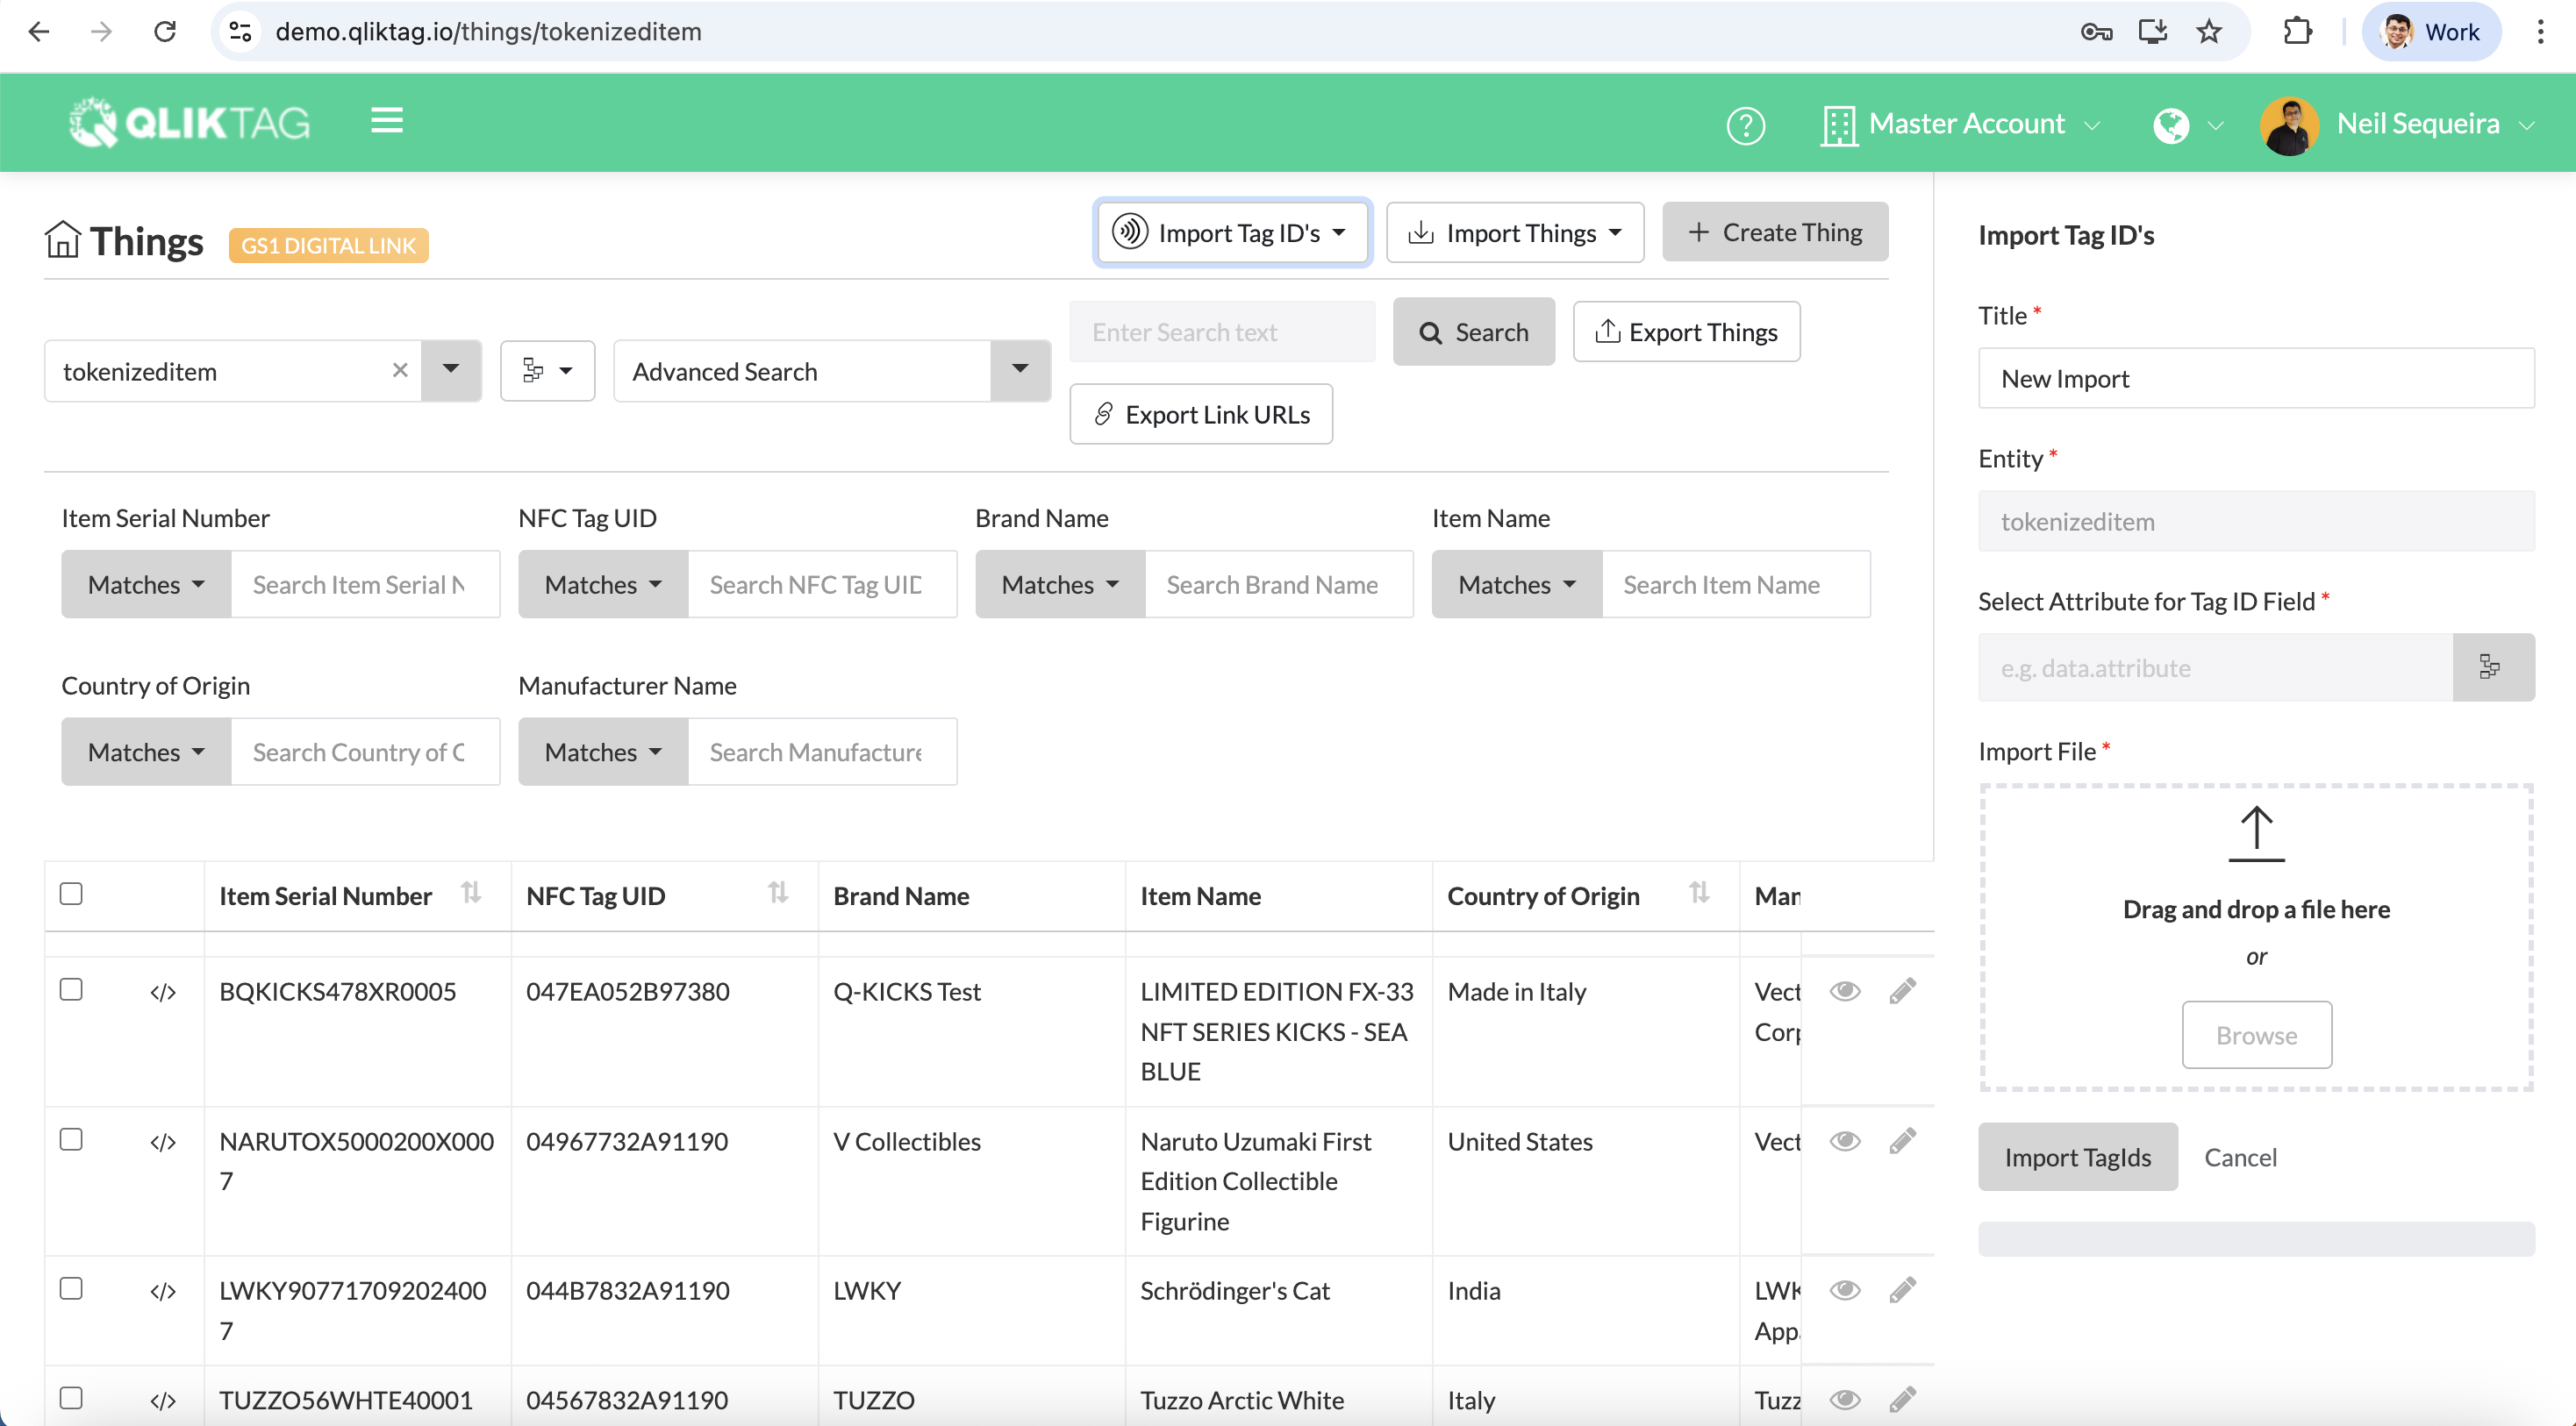Image resolution: width=2576 pixels, height=1426 pixels.
Task: Open the Import Things dropdown
Action: [1514, 232]
